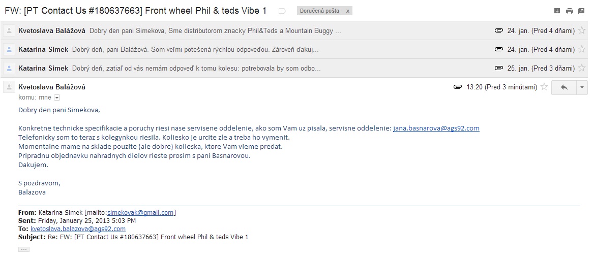Star the first message from Kvetoslava Balážová

[582, 31]
